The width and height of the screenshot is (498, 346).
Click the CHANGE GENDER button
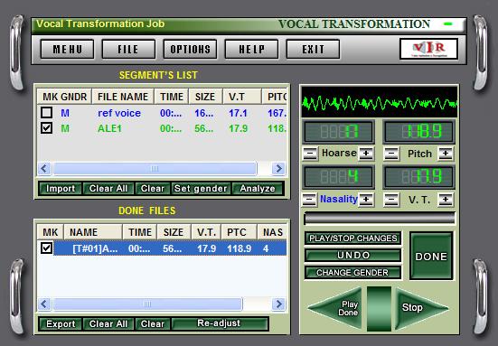click(352, 273)
